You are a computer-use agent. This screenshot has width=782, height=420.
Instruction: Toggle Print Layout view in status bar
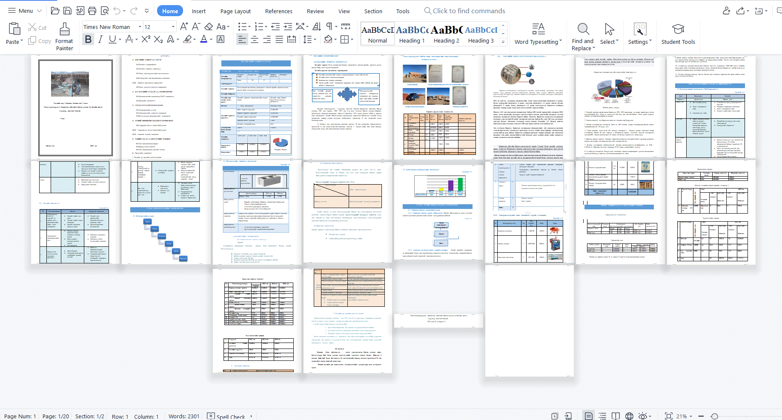tap(588, 416)
